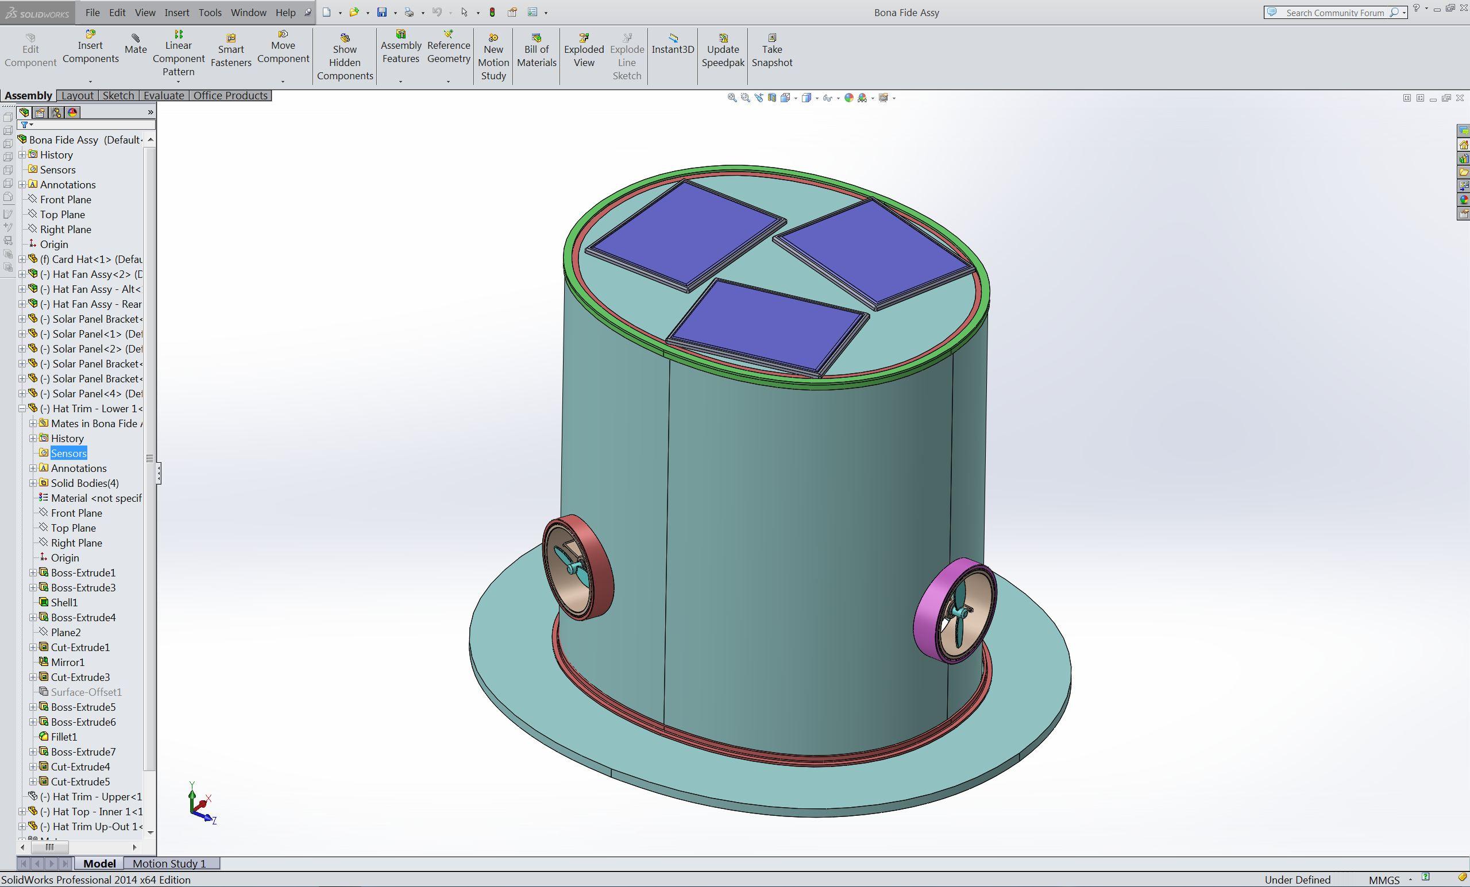Toggle Section View in view toolbar
The image size is (1470, 887).
[x=772, y=98]
